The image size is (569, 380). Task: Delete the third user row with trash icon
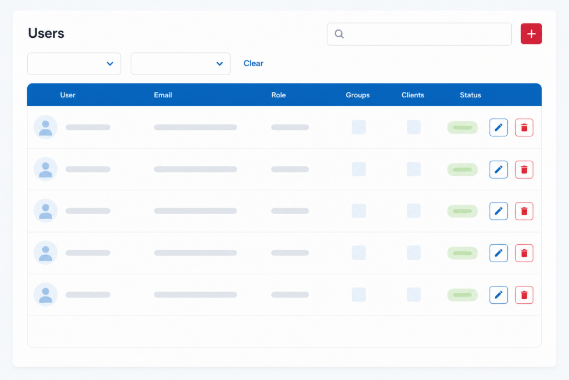pos(524,211)
